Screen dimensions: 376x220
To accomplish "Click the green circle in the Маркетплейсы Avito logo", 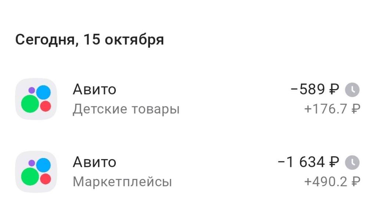I will [30, 176].
